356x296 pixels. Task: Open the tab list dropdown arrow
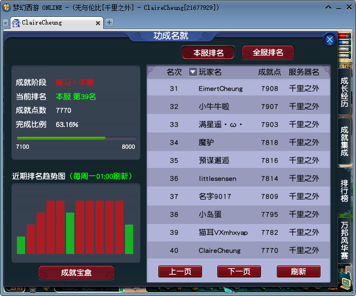point(5,23)
